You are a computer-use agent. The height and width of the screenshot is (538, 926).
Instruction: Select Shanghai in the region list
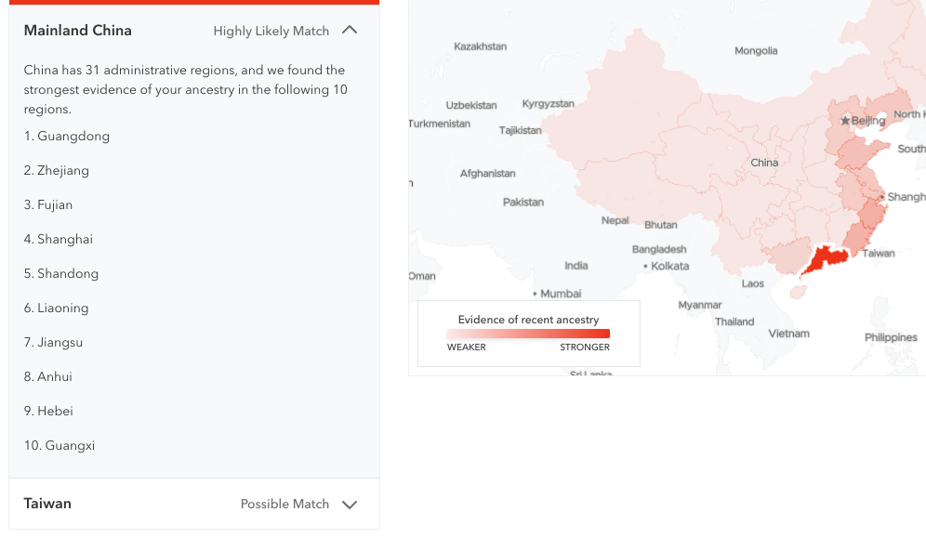coord(59,239)
